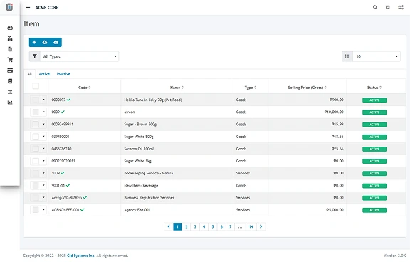The height and width of the screenshot is (262, 410).
Task: Sort by Selling Price (Gross) column
Action: pos(307,88)
